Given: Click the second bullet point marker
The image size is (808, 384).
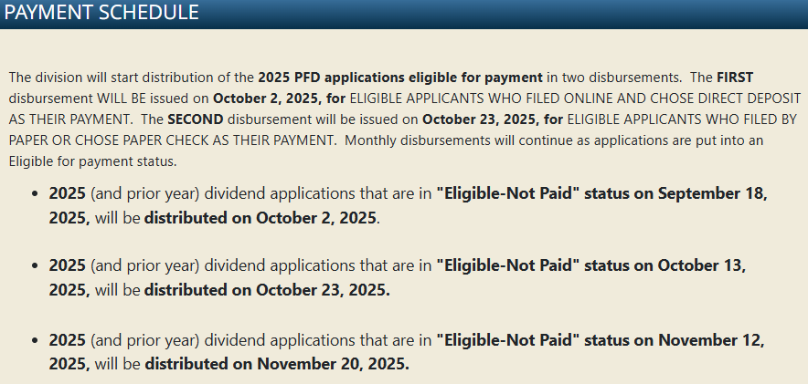Looking at the screenshot, I should 35,266.
